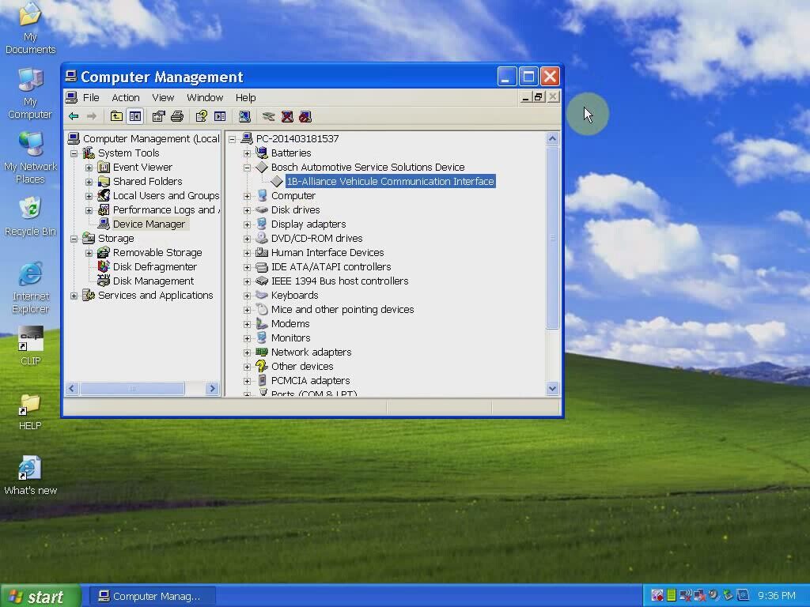Open Disk Defragmenter under Storage
The height and width of the screenshot is (607, 810).
(x=157, y=266)
